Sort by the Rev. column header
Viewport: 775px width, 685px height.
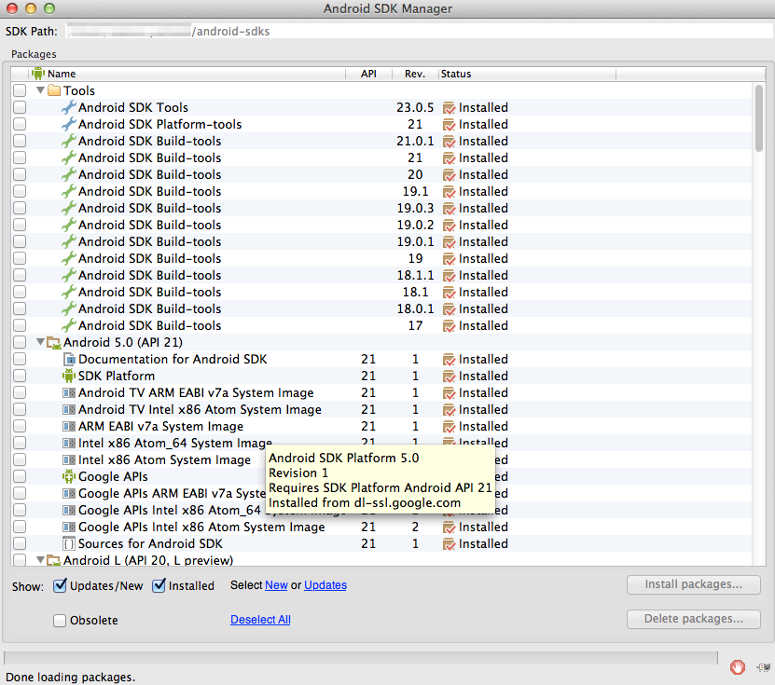pyautogui.click(x=415, y=74)
